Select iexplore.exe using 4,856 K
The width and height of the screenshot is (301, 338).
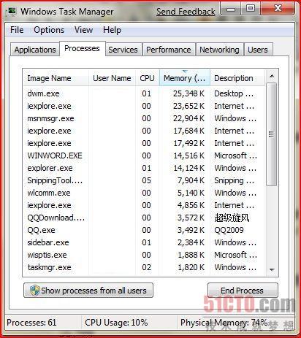pyautogui.click(x=144, y=205)
